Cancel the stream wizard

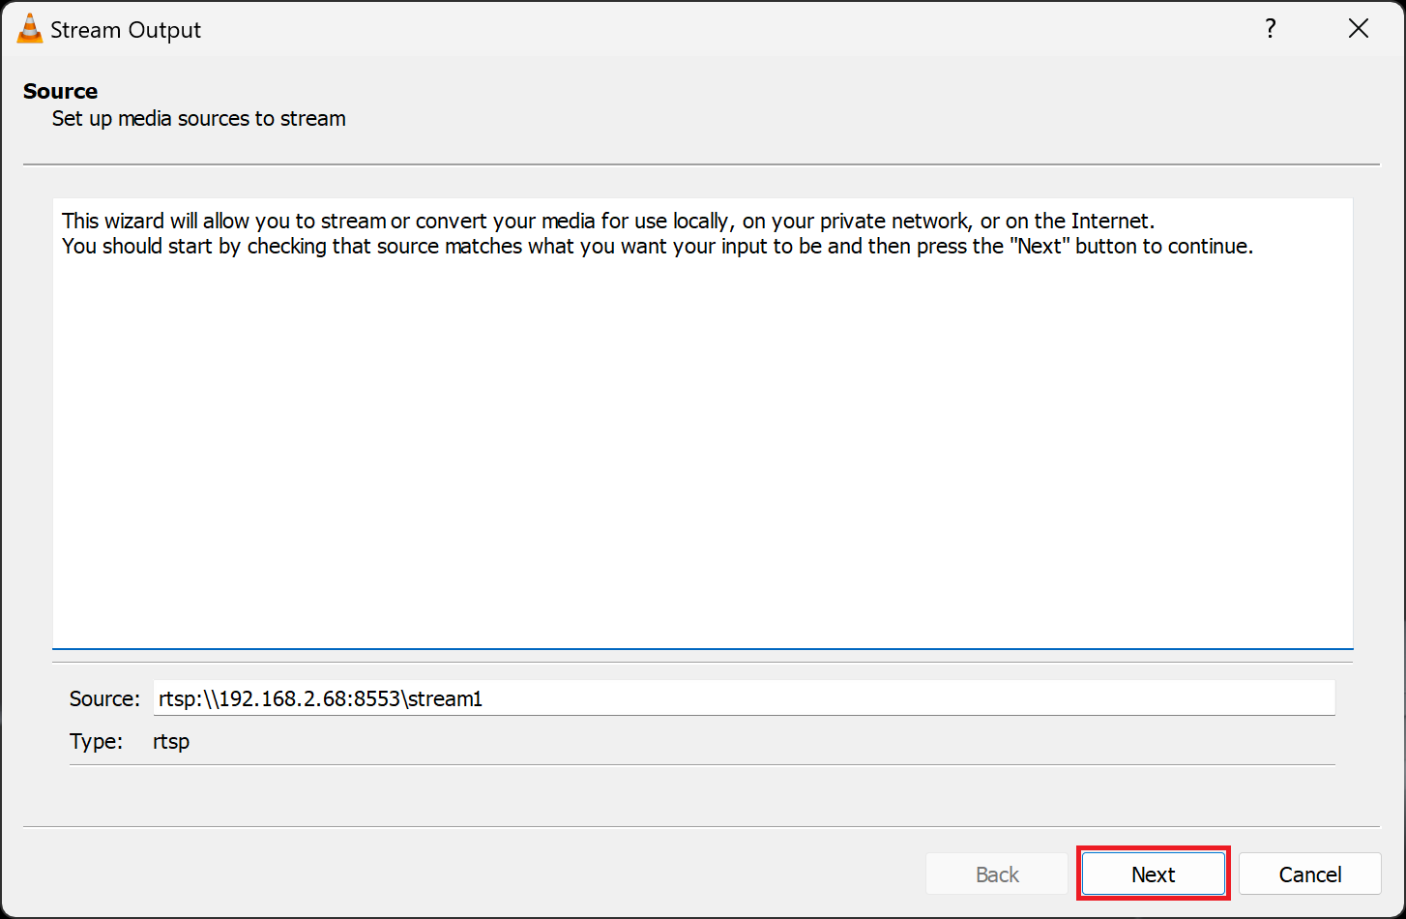tap(1309, 875)
